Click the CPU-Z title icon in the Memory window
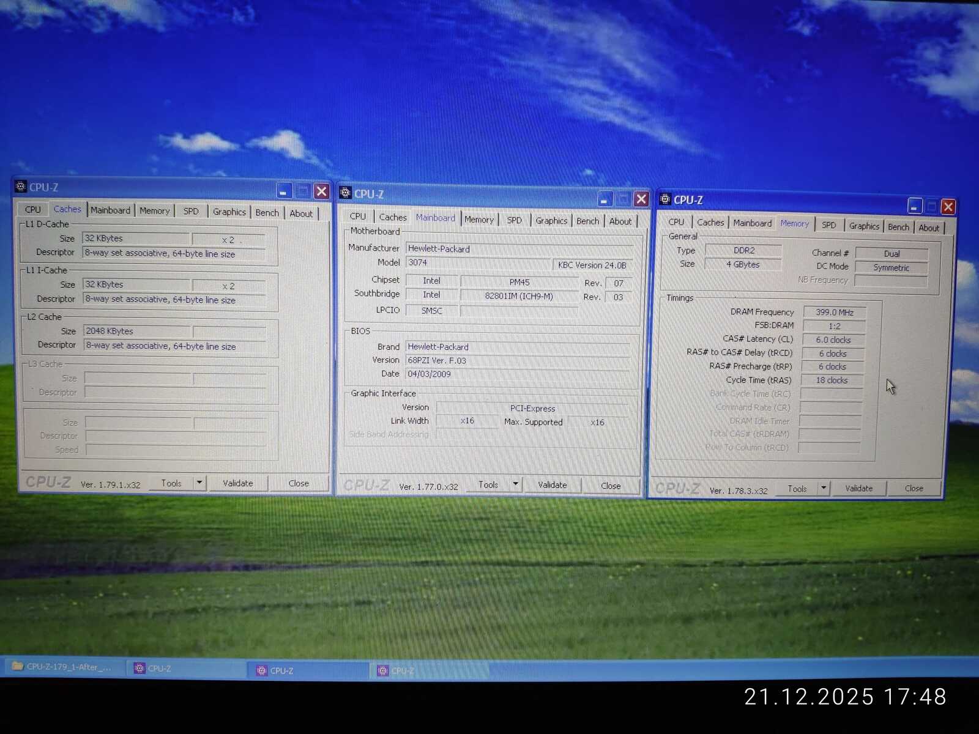The width and height of the screenshot is (979, 734). click(665, 199)
